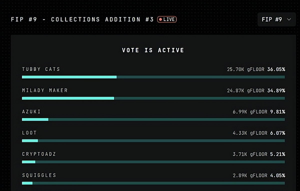Click the 36.05% Tubby Cats vote share
The image size is (300, 191).
coord(276,69)
